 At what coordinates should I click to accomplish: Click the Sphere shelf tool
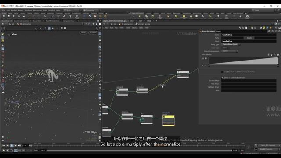pyautogui.click(x=9, y=17)
